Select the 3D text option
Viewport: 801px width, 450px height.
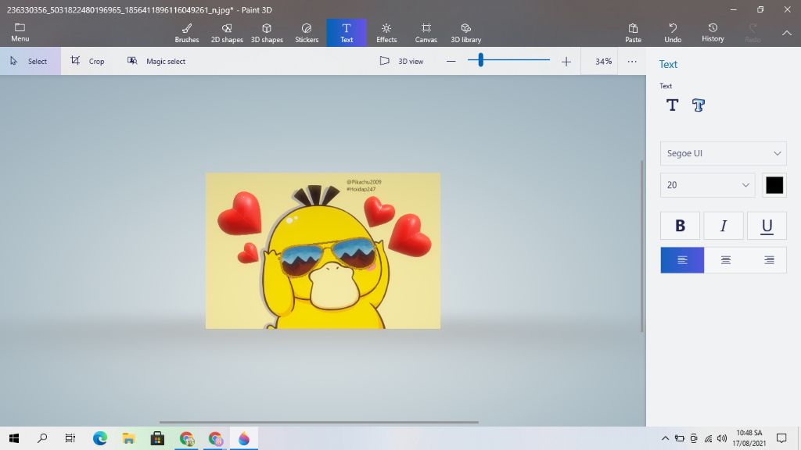[699, 105]
